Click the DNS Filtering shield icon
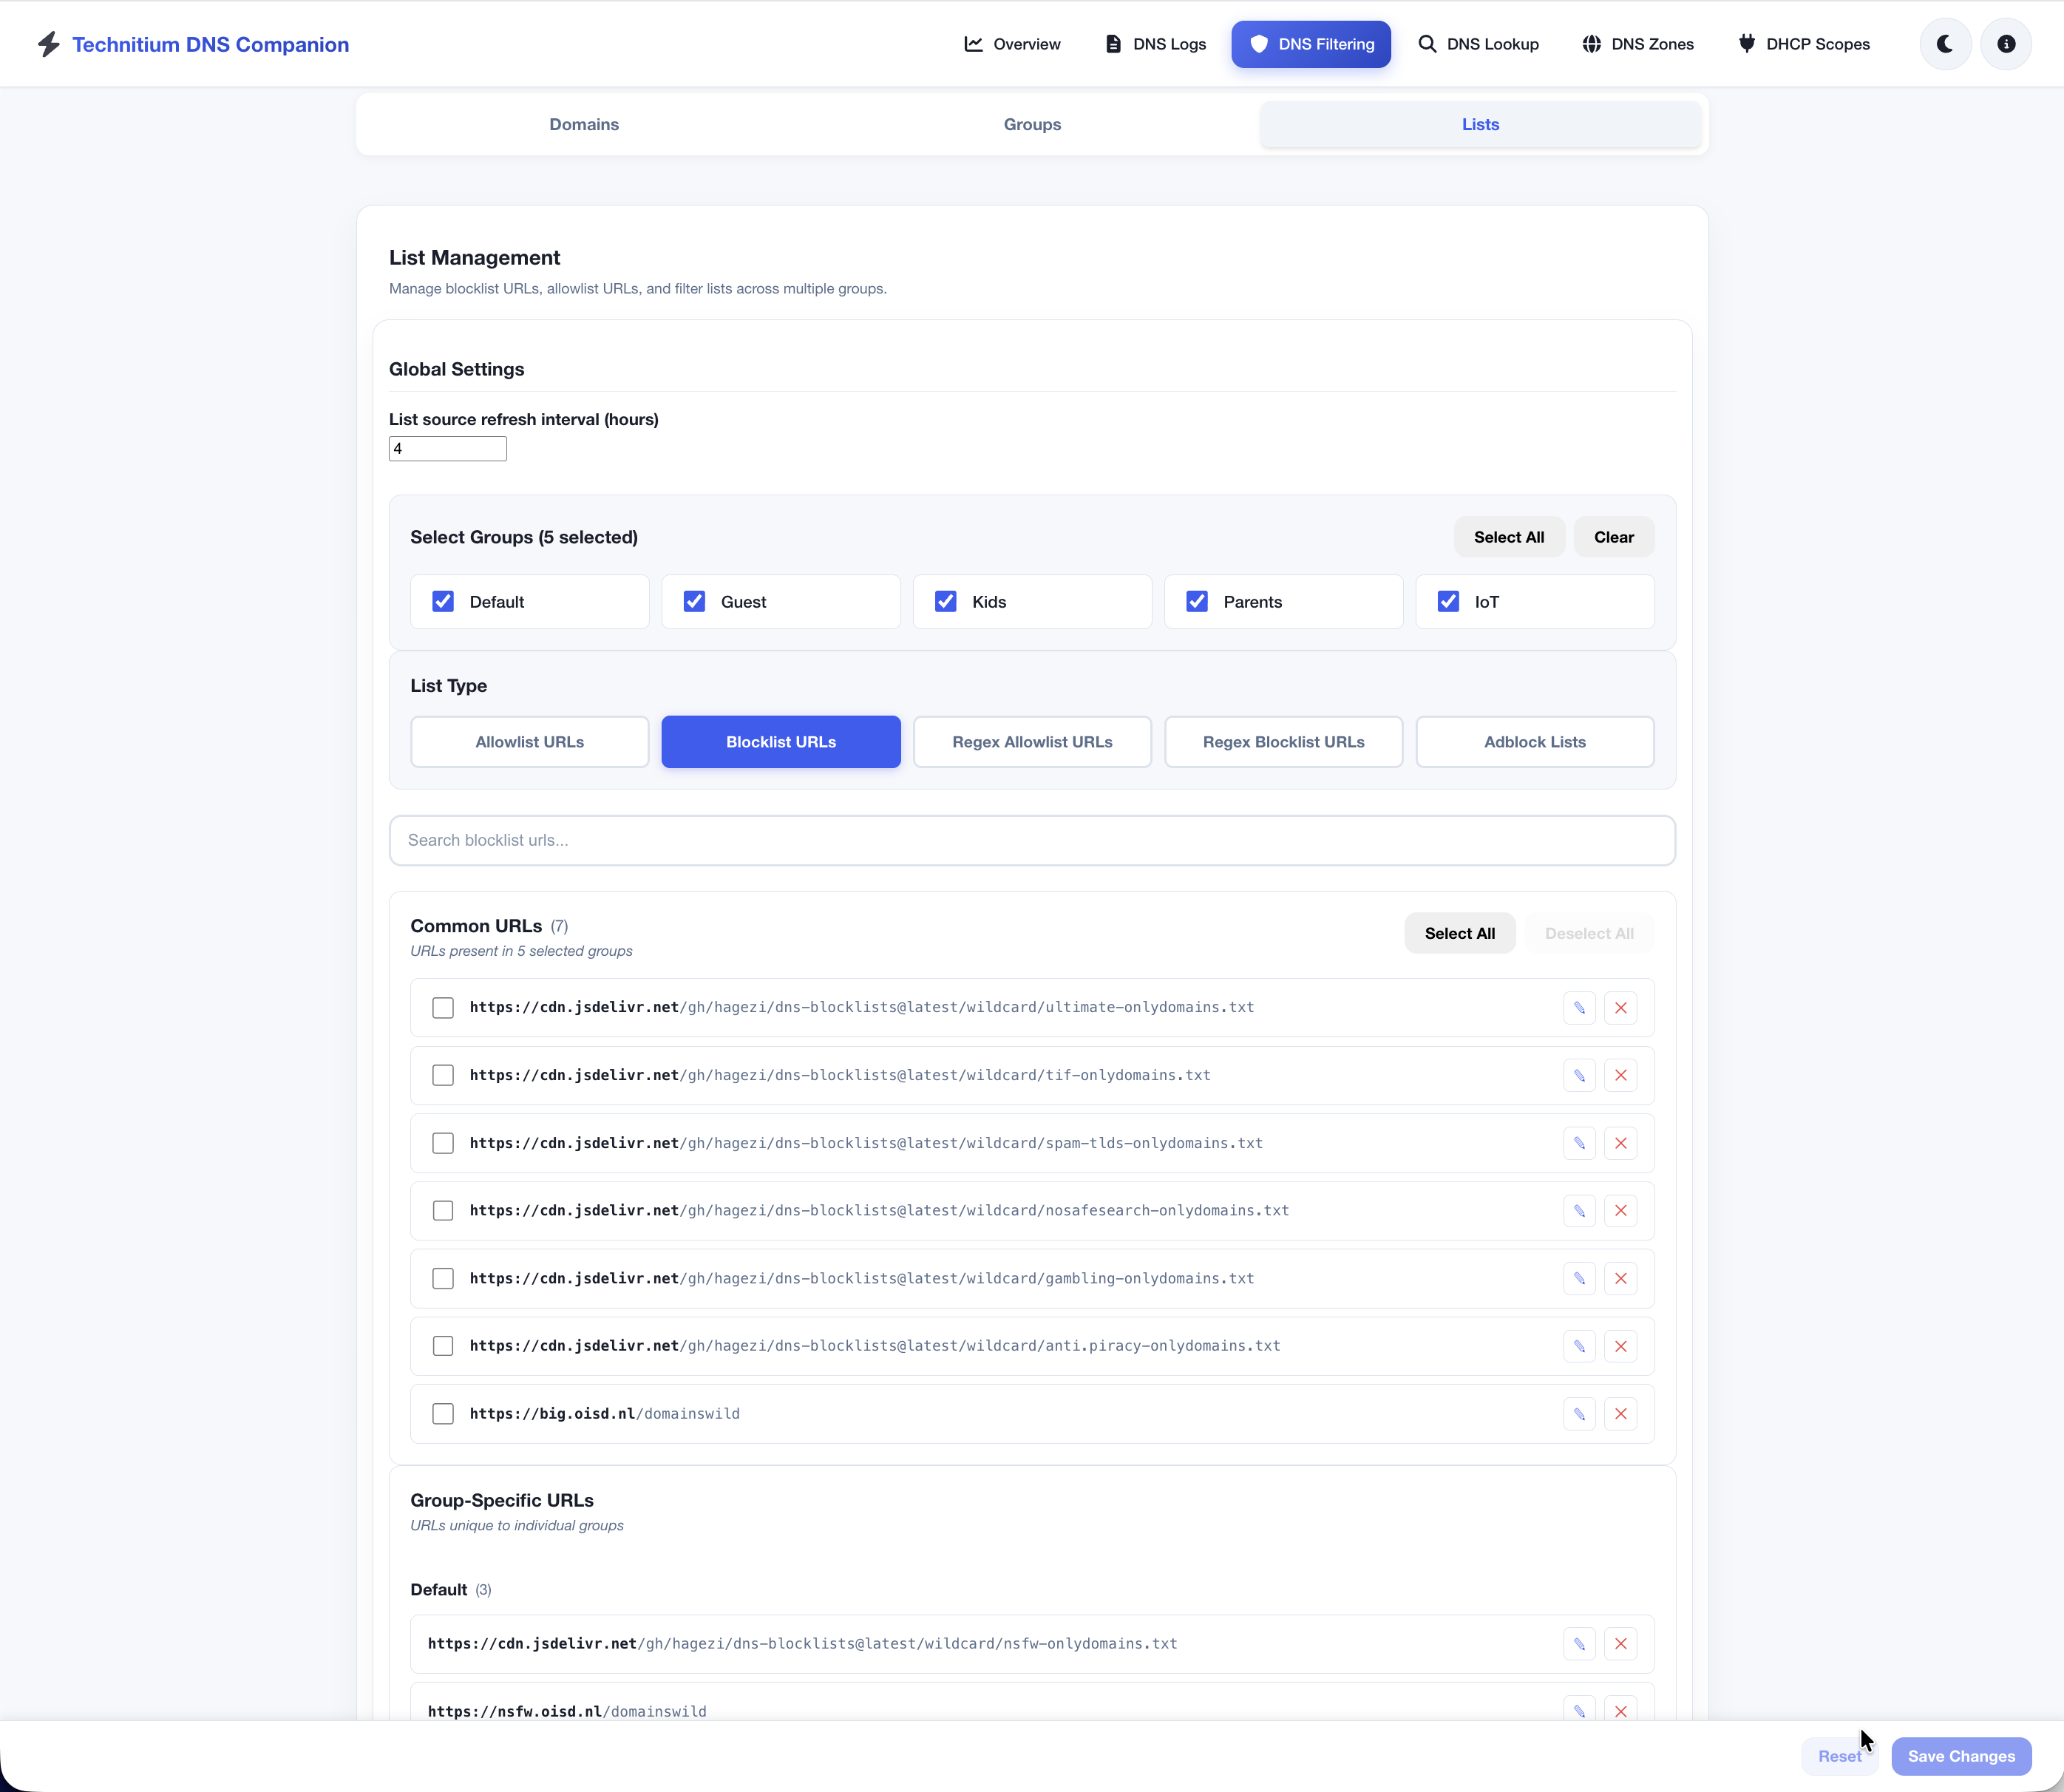This screenshot has width=2064, height=1792. (1259, 43)
